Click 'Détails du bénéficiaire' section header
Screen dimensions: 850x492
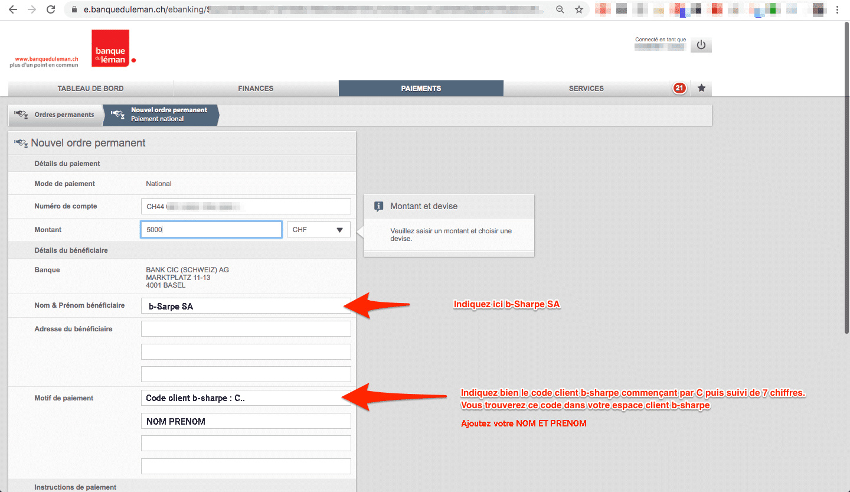tap(71, 250)
